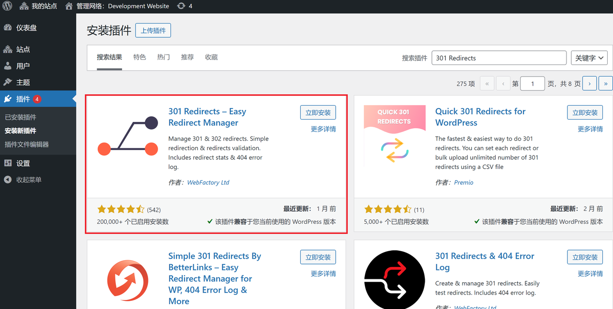Image resolution: width=613 pixels, height=309 pixels.
Task: Click the 用户 person icon
Action: point(8,66)
